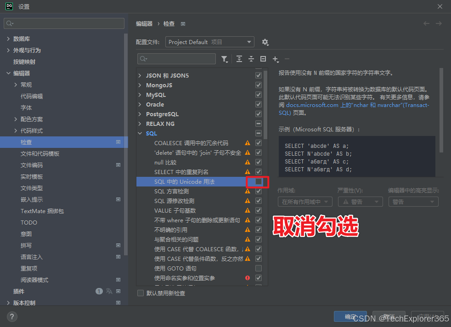The image size is (451, 327).
Task: Collapse the SQL inspections group
Action: click(x=140, y=133)
